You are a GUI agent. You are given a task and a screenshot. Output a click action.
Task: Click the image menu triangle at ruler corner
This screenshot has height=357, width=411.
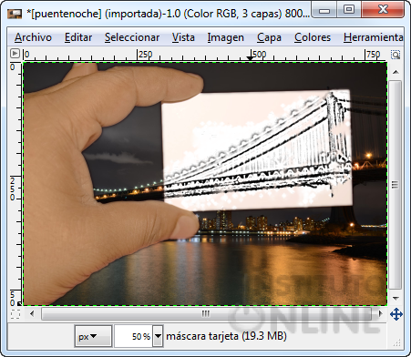[x=15, y=54]
